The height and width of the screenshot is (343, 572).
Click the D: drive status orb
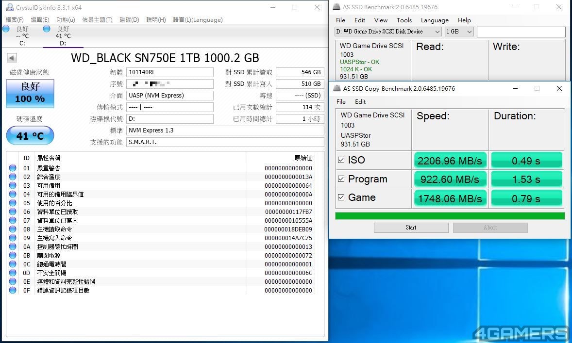click(x=47, y=29)
